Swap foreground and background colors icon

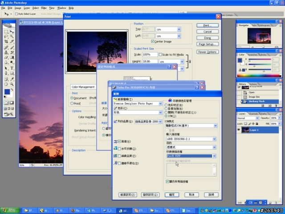12,90
